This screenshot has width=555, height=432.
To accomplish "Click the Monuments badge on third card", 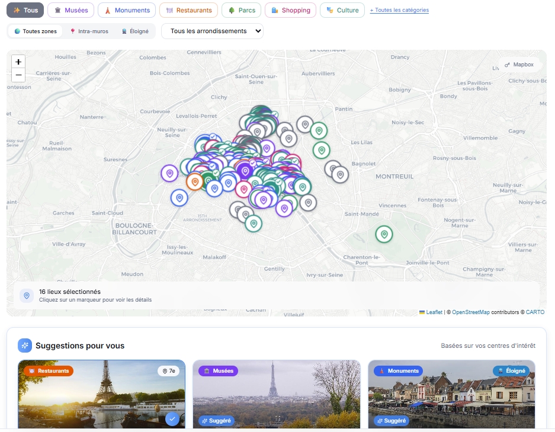I will (x=398, y=371).
